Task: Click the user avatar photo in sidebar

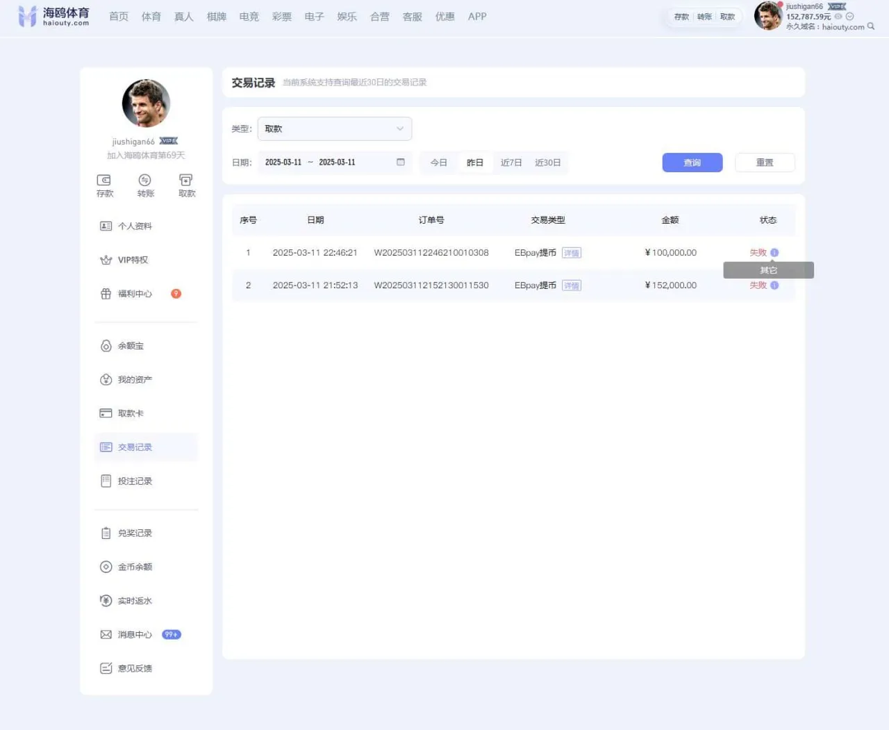Action: [x=145, y=103]
